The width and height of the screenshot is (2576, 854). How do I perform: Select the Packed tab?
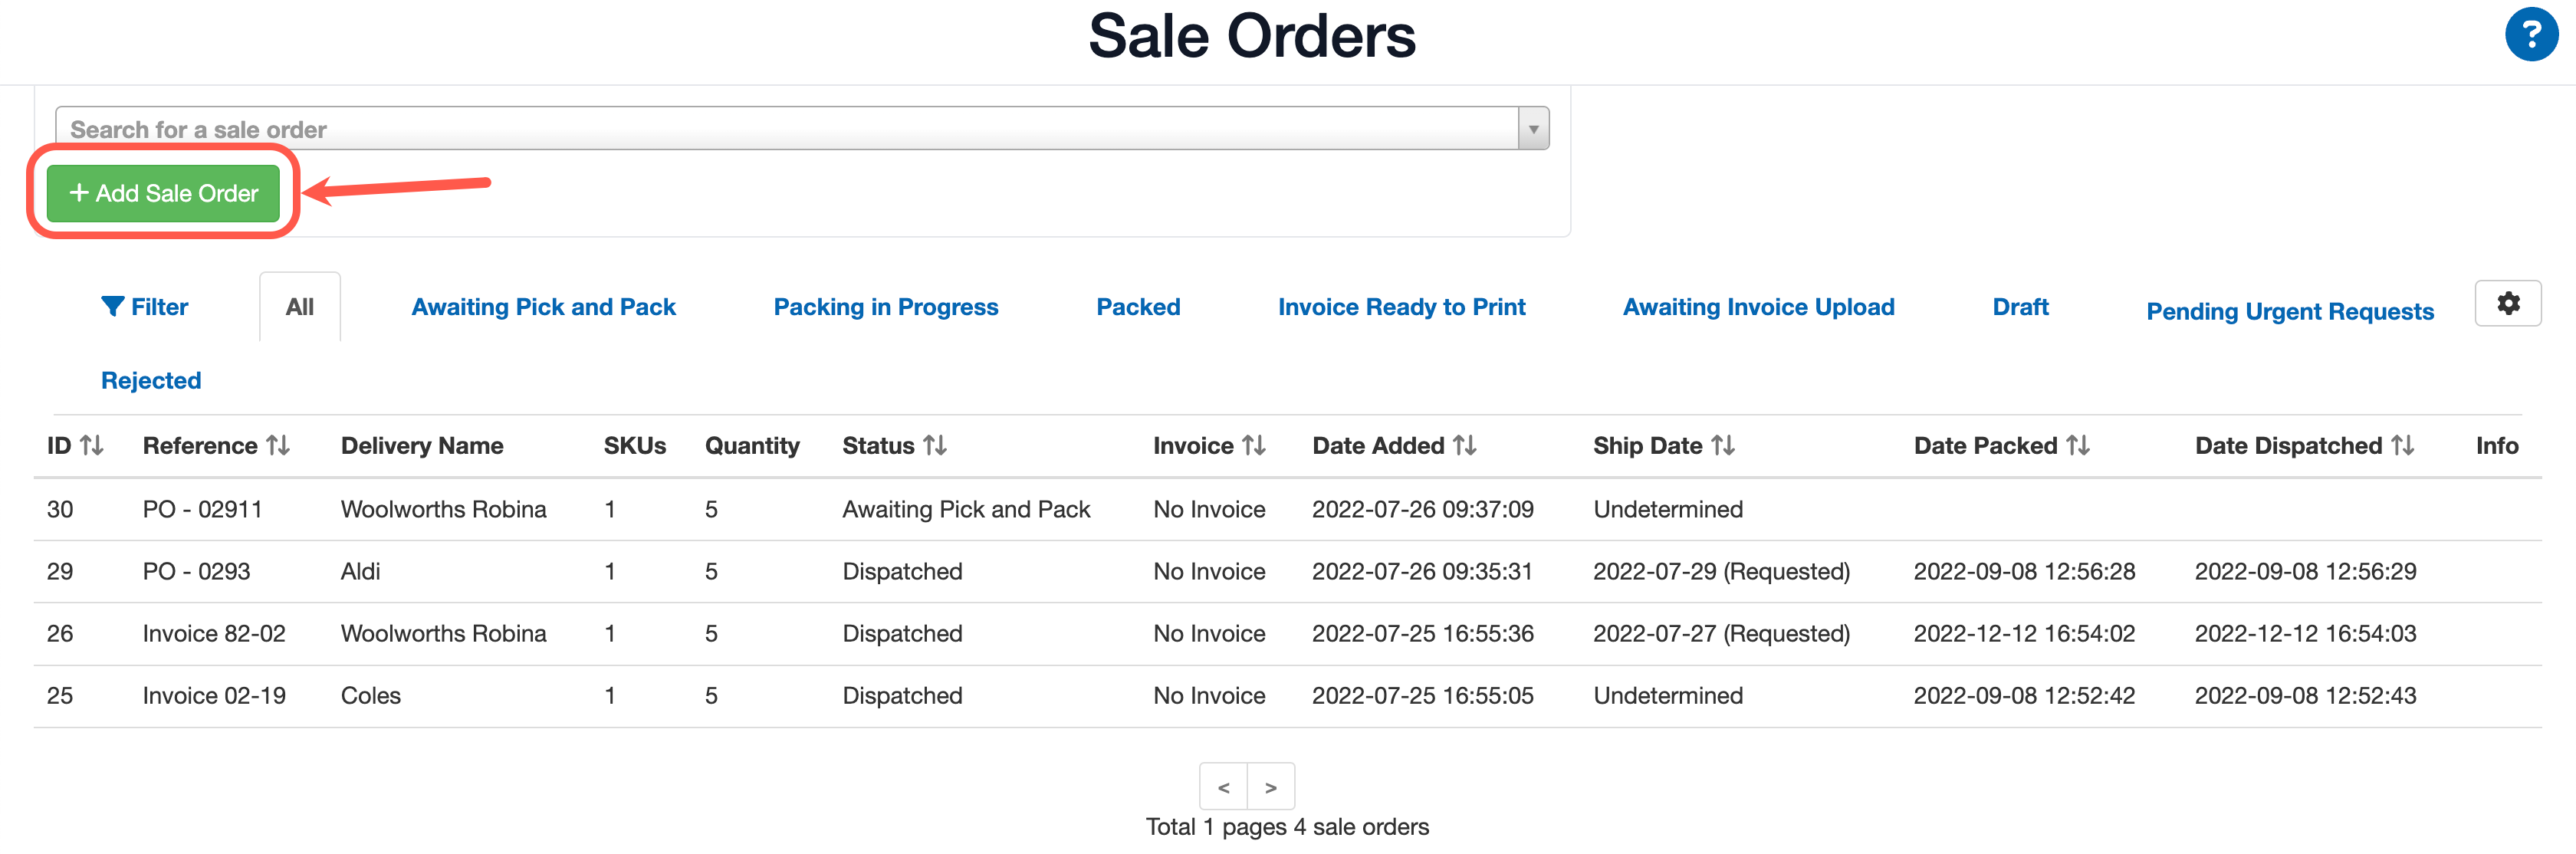[1137, 307]
